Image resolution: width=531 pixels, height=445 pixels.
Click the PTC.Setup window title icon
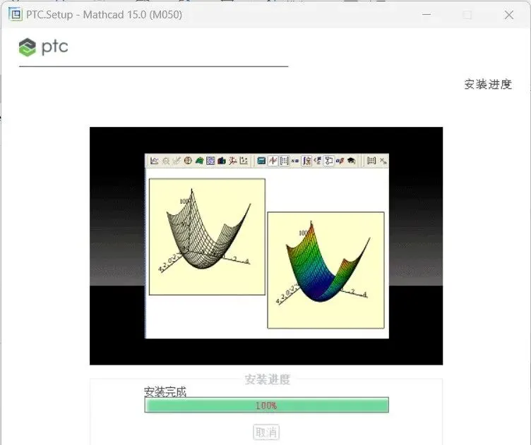click(15, 15)
